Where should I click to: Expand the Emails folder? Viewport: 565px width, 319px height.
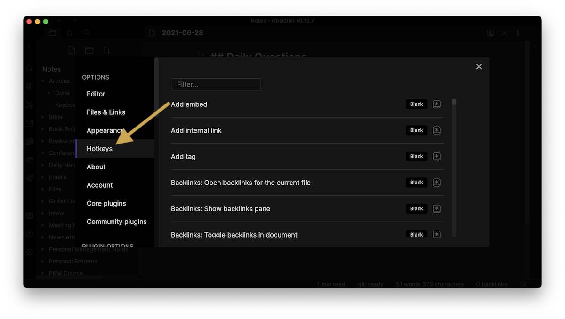(43, 177)
